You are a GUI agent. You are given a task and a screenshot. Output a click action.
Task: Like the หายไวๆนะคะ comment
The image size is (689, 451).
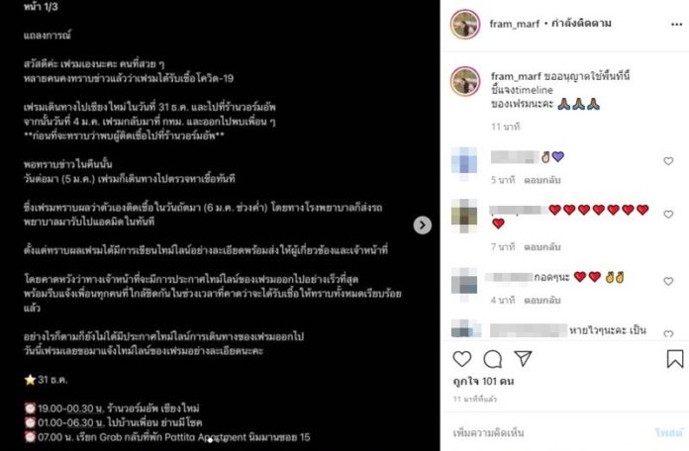668,333
